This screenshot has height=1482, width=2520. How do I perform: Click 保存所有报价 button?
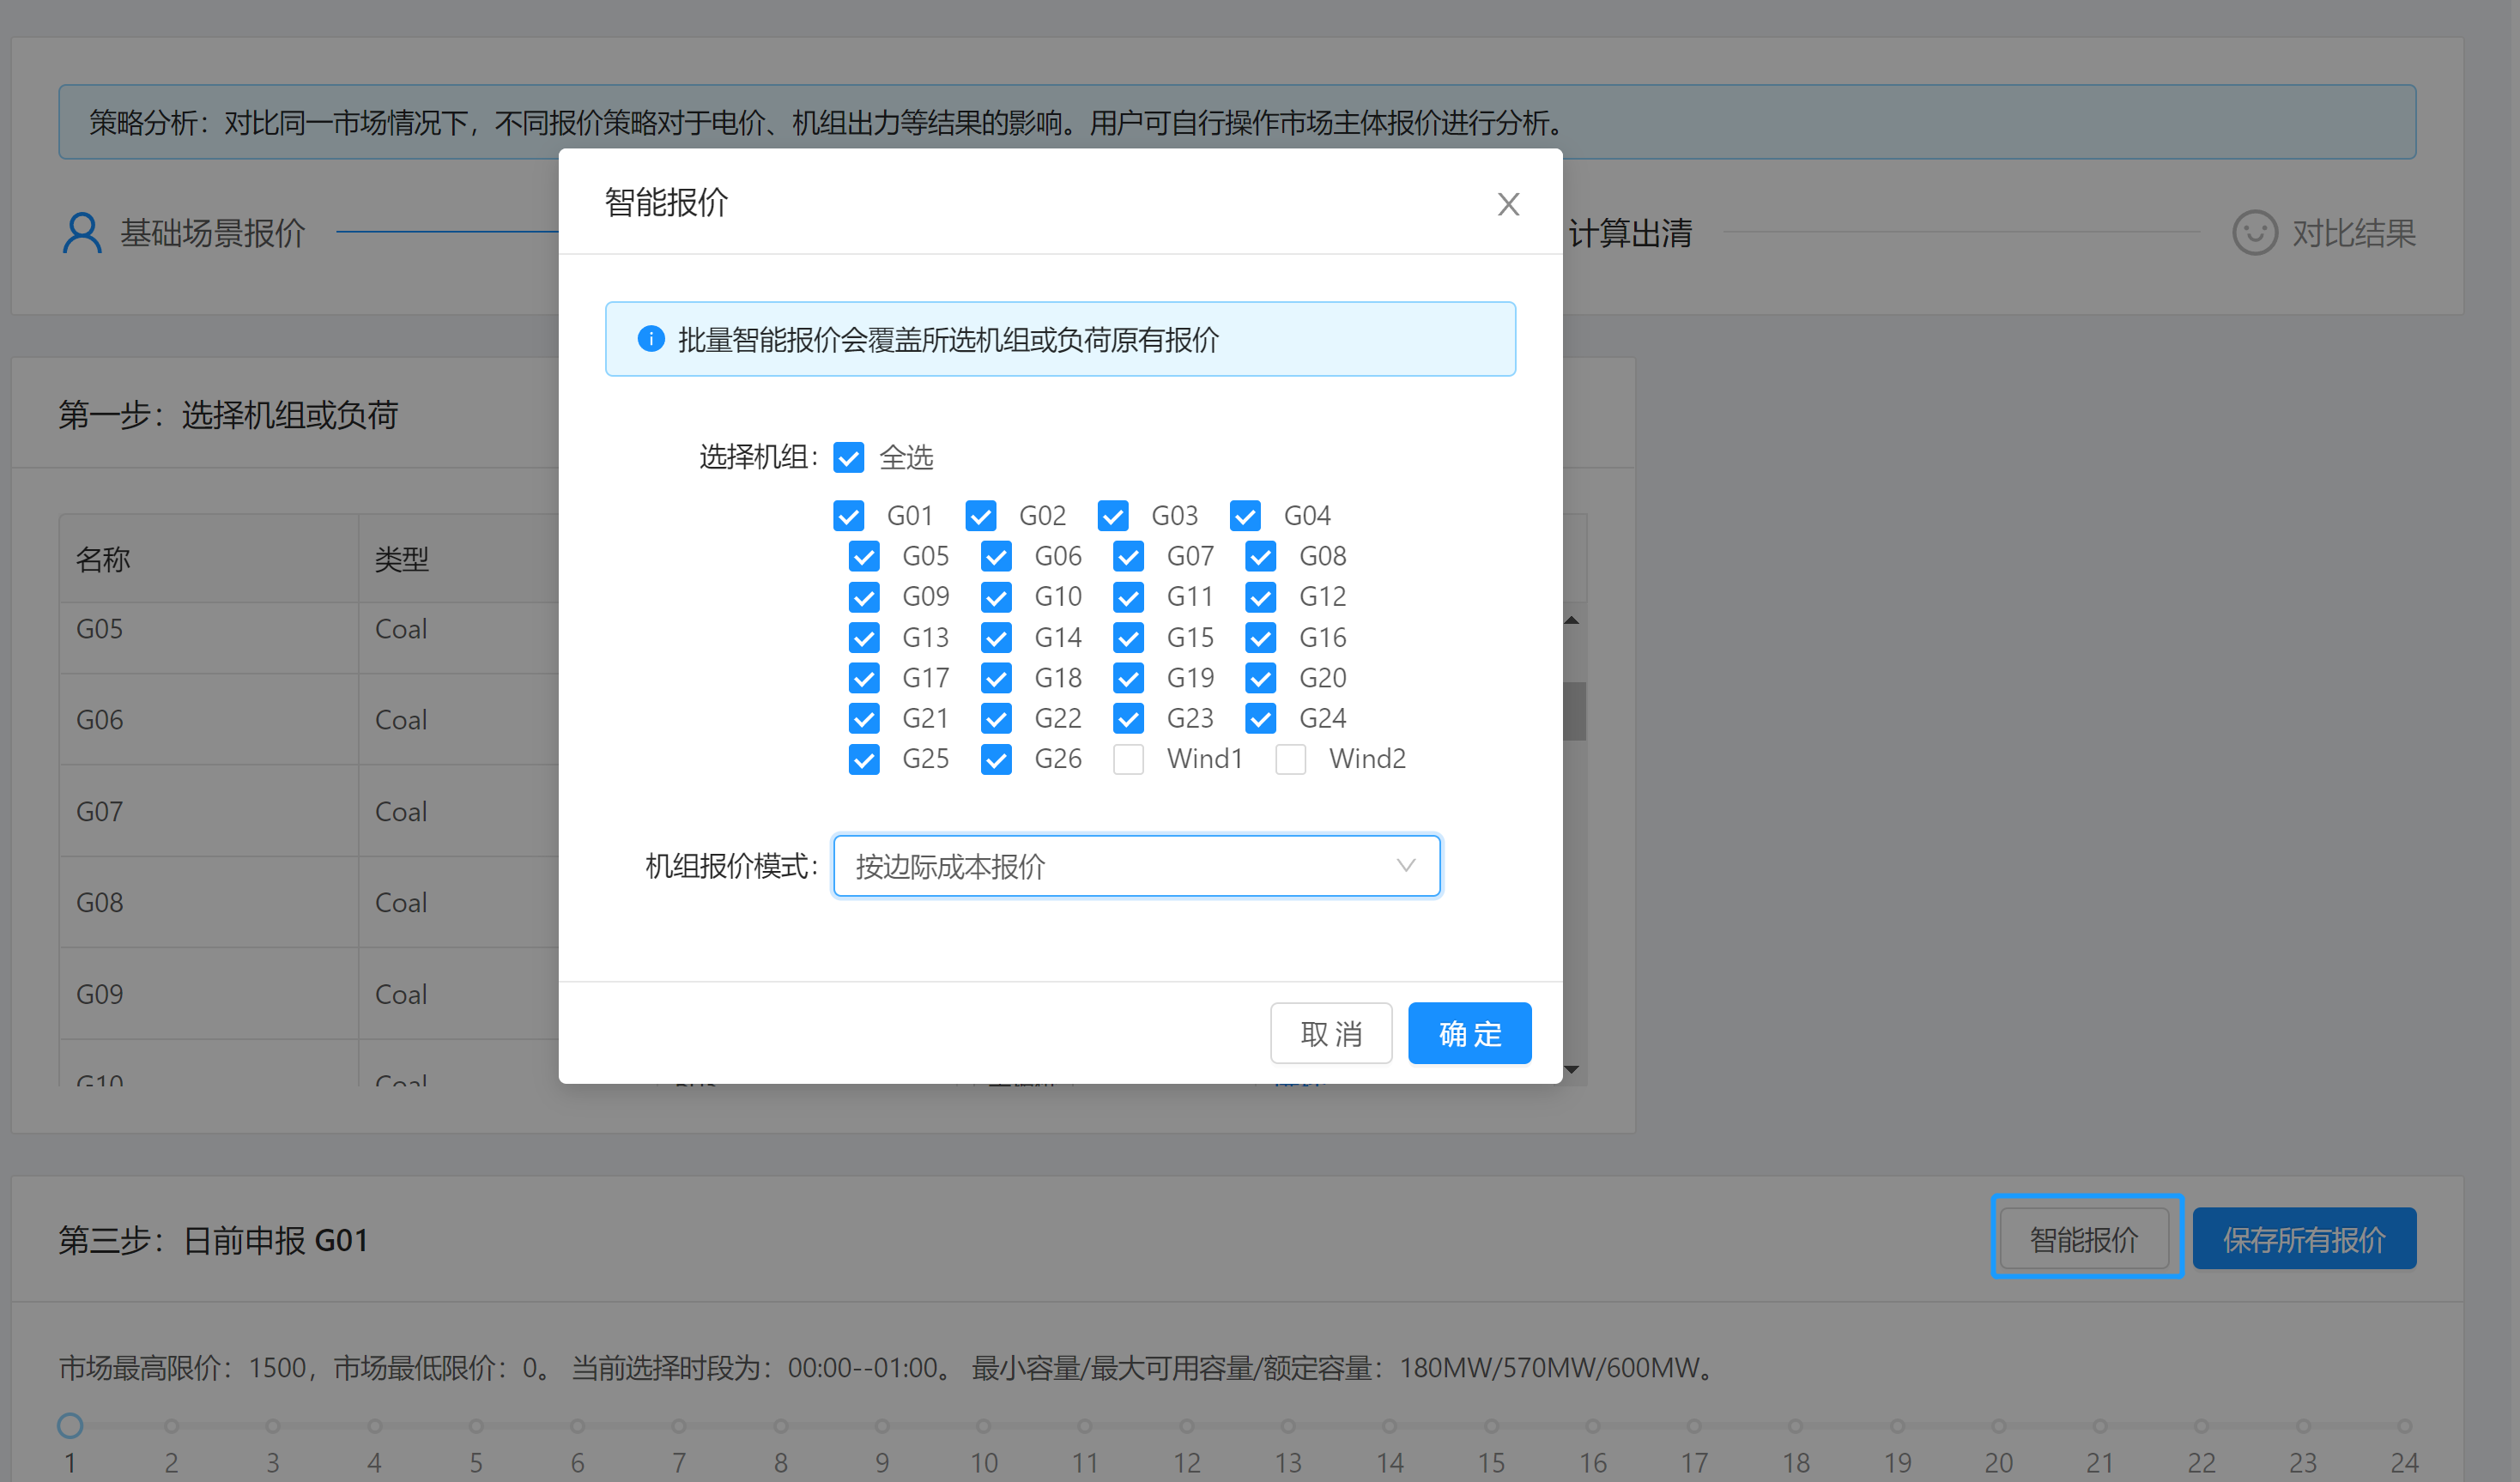click(2304, 1239)
